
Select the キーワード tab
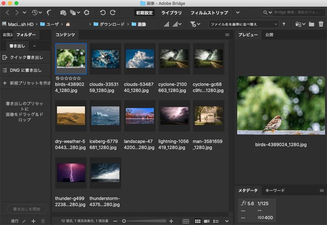(275, 190)
